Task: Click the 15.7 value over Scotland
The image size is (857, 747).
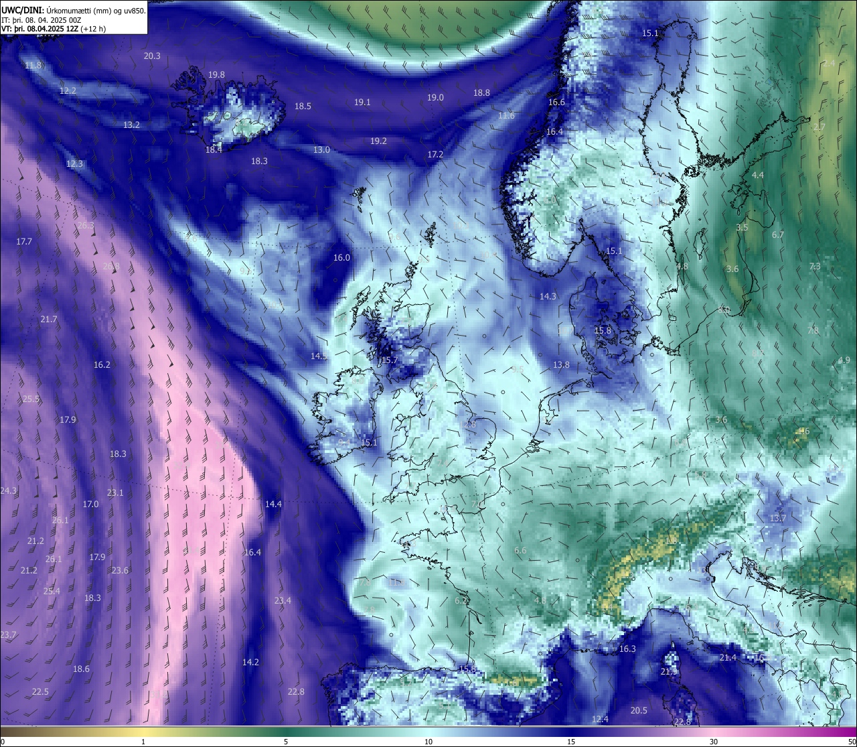Action: [390, 360]
